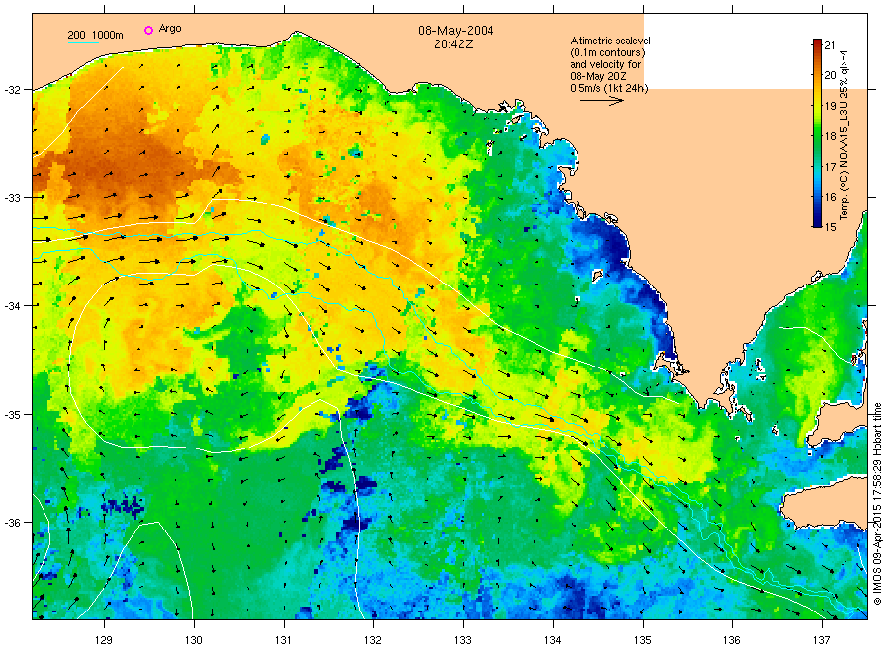Viewport: 890px width, 652px height.
Task: Click the '18' colorbar tick label
Action: click(830, 136)
